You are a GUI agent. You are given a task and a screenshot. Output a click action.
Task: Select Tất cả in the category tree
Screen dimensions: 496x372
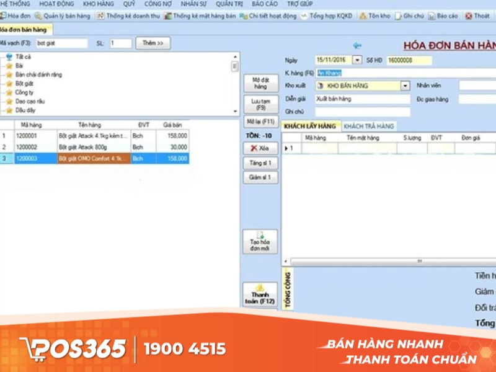pyautogui.click(x=24, y=56)
